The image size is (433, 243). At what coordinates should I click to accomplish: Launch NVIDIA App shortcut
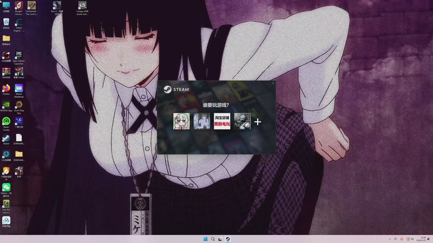click(x=6, y=106)
